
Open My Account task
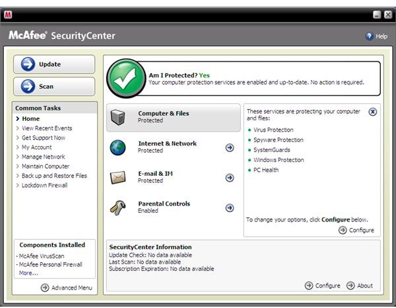(x=36, y=147)
